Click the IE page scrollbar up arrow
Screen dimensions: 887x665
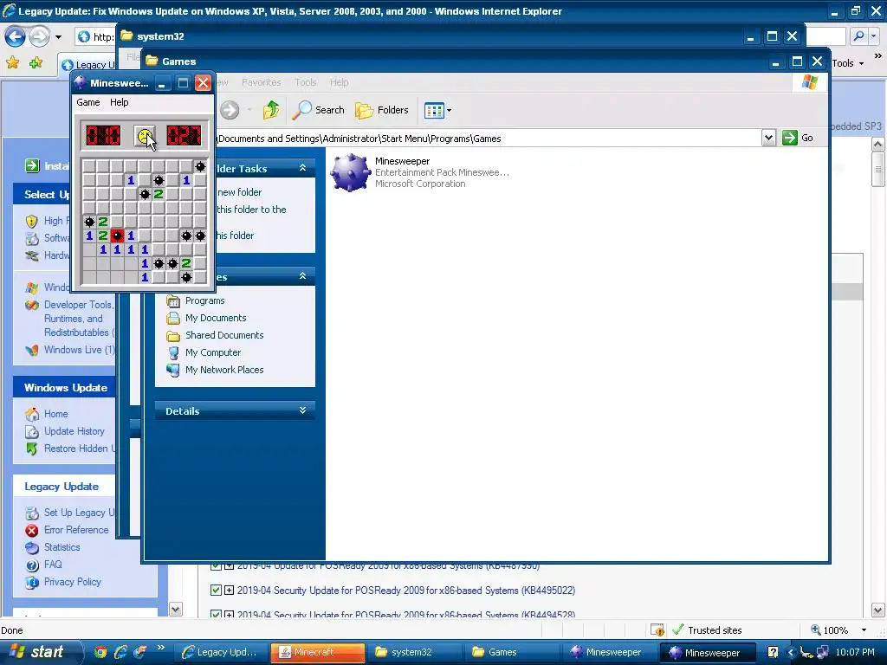click(878, 144)
